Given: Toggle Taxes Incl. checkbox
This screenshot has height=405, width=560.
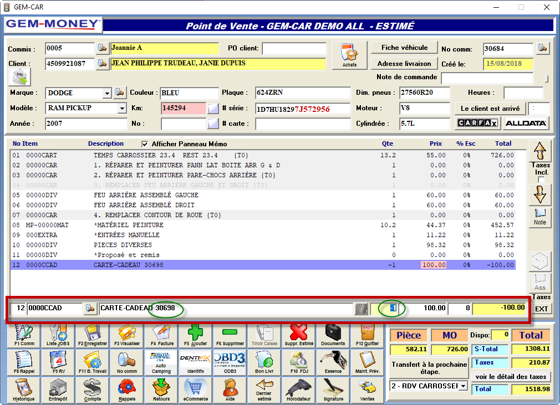Looking at the screenshot, I should (x=541, y=180).
